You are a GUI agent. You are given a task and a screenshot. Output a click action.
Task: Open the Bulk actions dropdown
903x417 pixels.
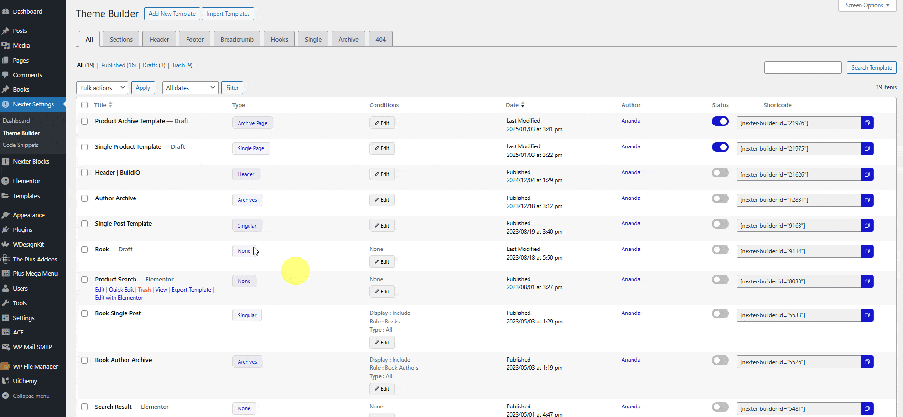point(102,88)
